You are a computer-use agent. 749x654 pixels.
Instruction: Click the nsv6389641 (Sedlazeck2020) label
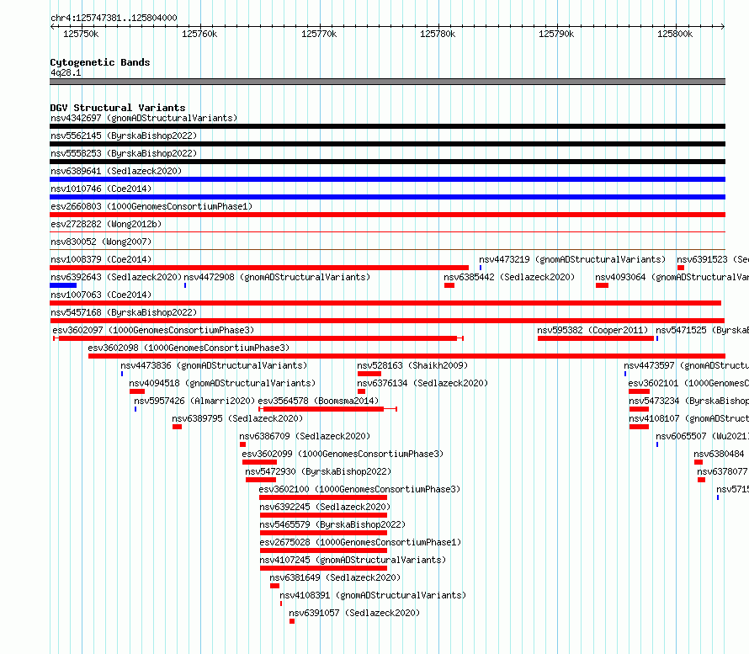116,171
